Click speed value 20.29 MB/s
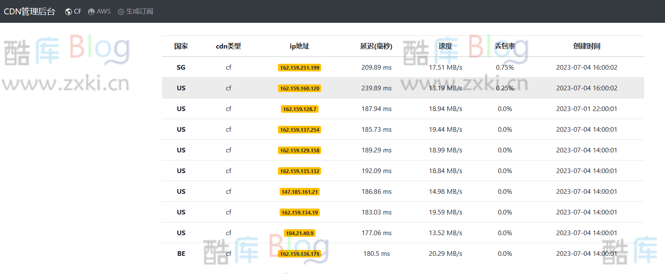This screenshot has width=665, height=274. click(445, 254)
